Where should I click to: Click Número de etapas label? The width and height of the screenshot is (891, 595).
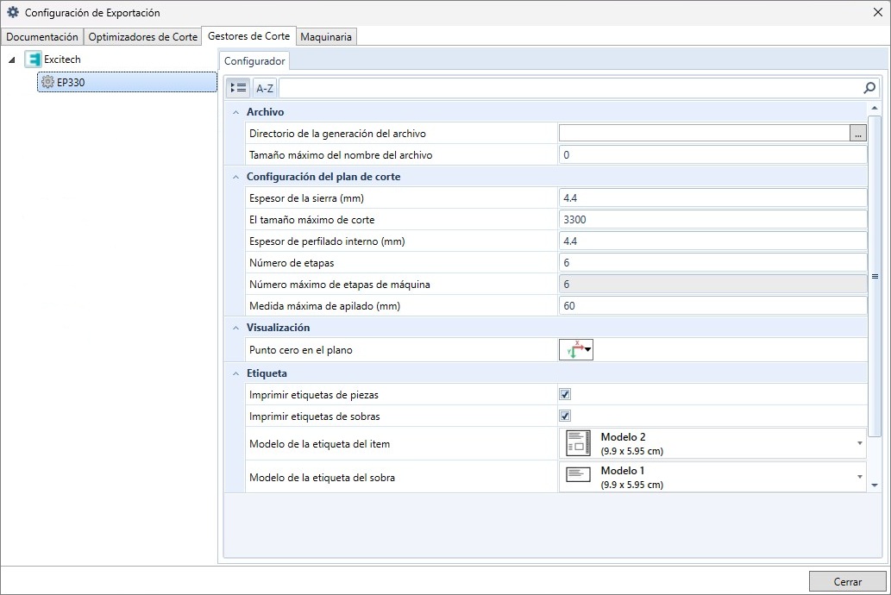click(x=292, y=263)
